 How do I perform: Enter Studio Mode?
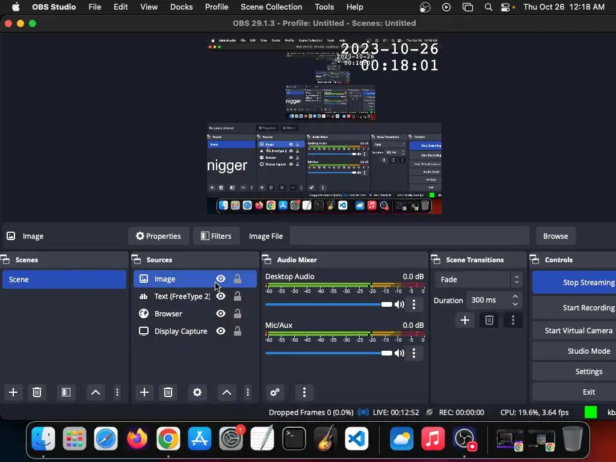pyautogui.click(x=574, y=351)
